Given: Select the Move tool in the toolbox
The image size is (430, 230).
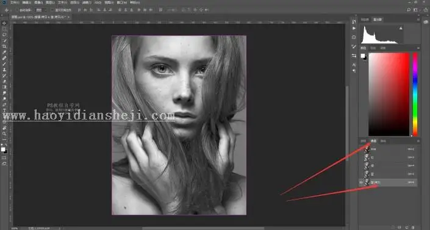Looking at the screenshot, I should (4, 23).
